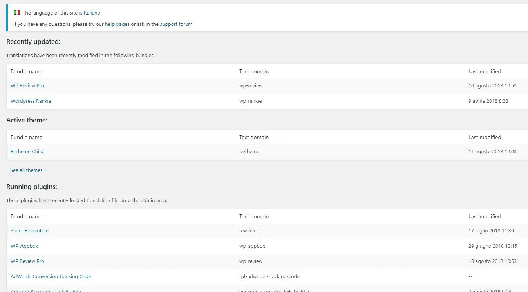Click the date 29 giugno 2018 12:15
The height and width of the screenshot is (292, 528).
pos(493,246)
